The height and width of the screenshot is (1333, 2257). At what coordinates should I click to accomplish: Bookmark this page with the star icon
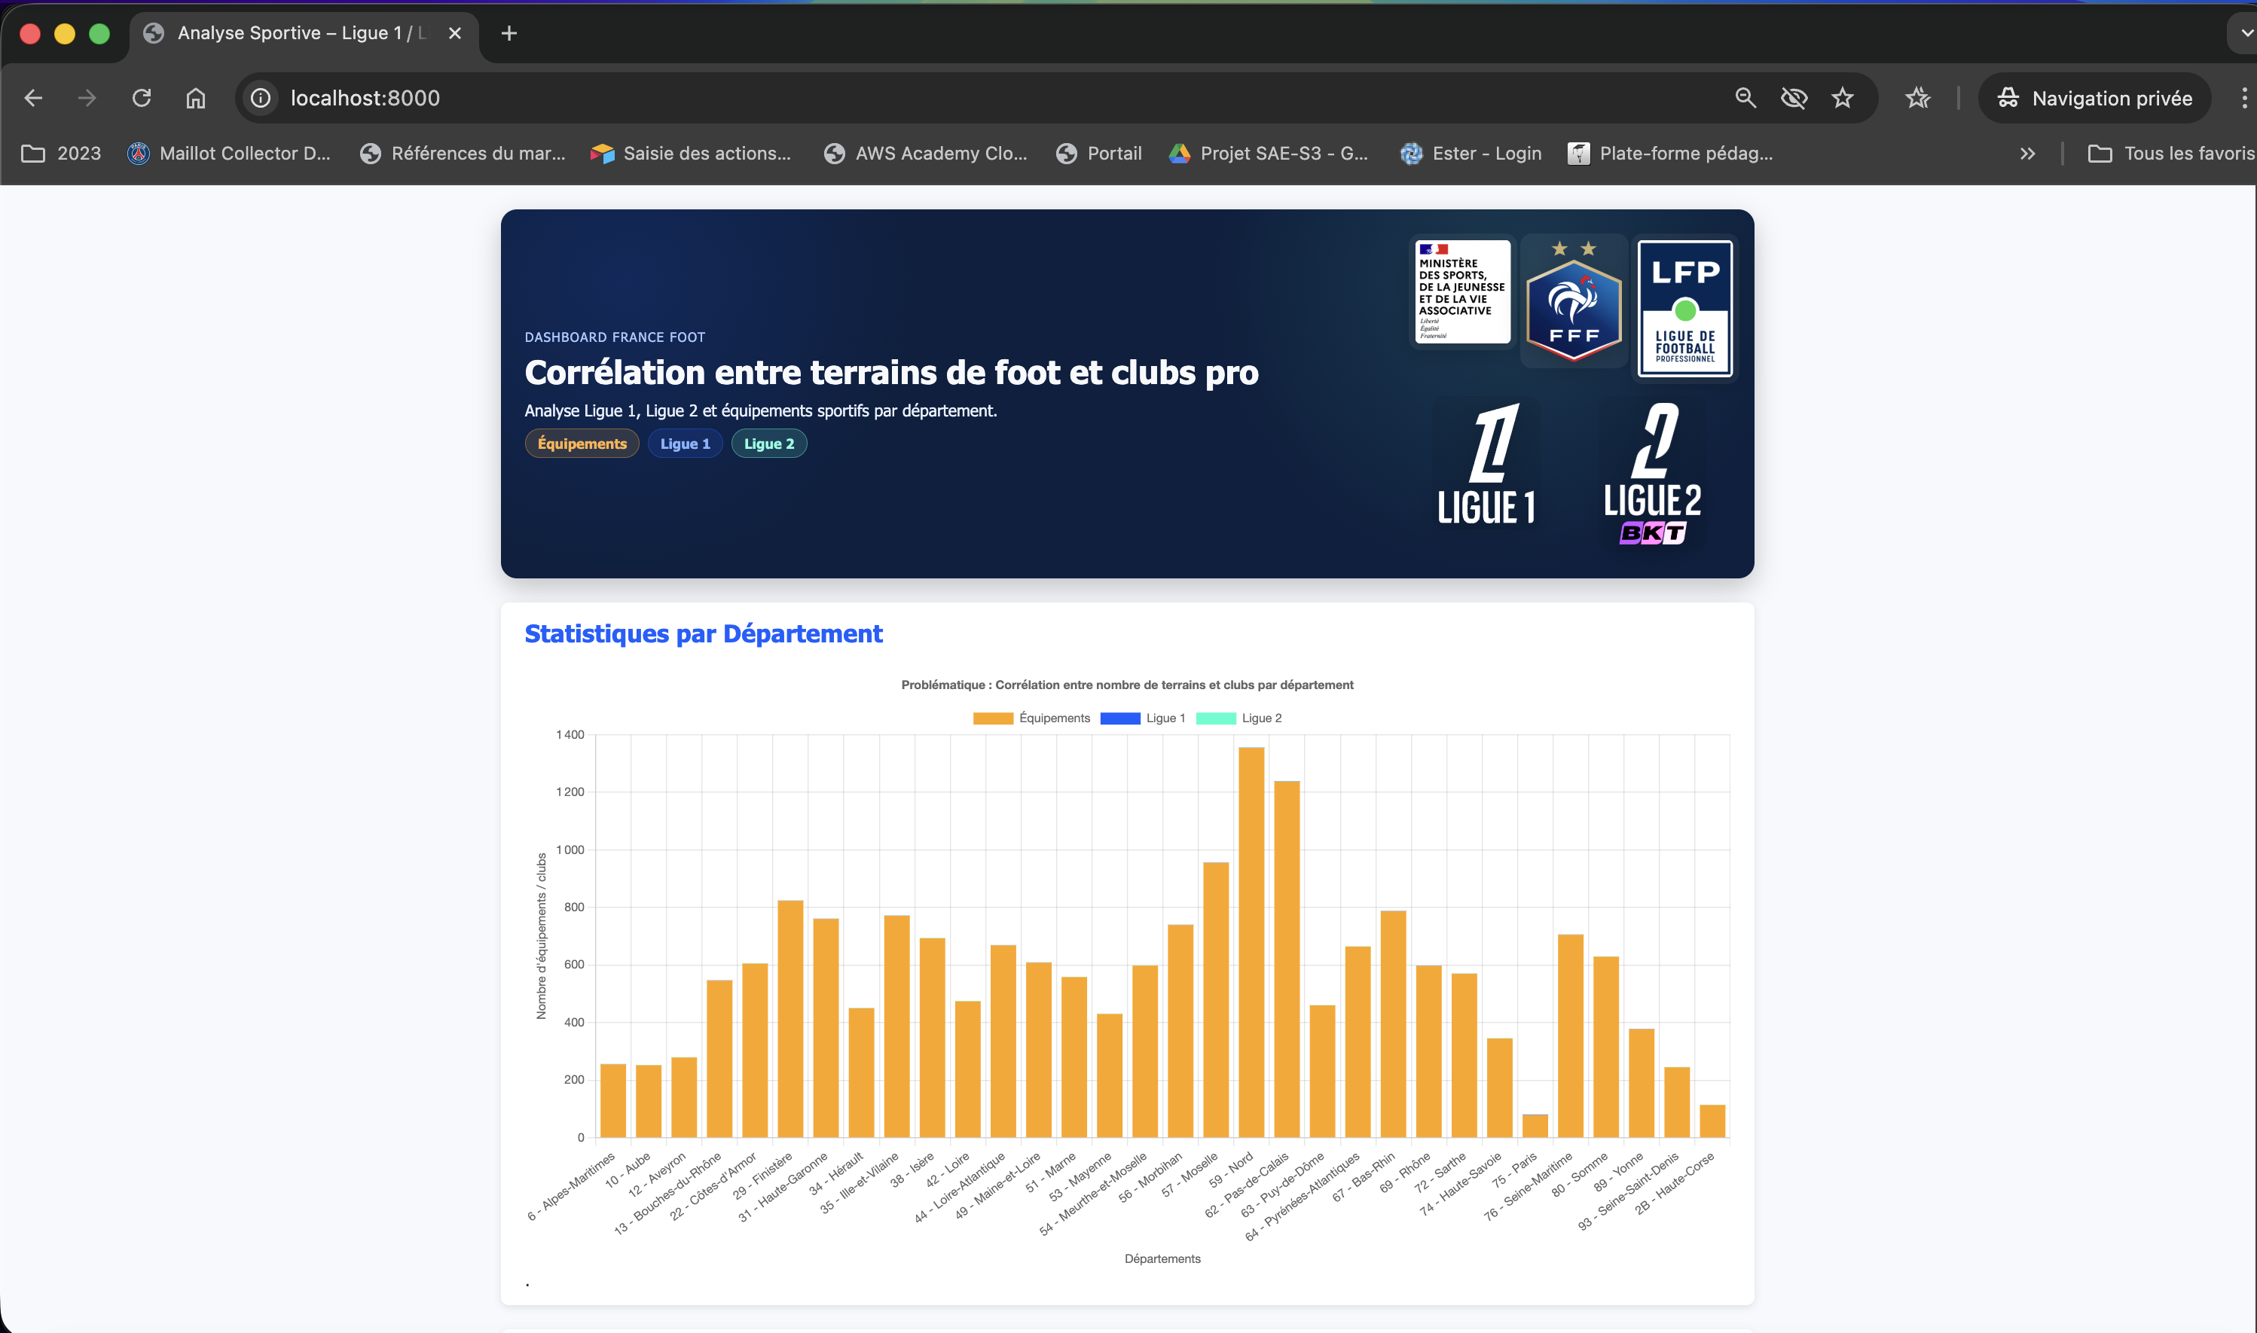pos(1843,98)
